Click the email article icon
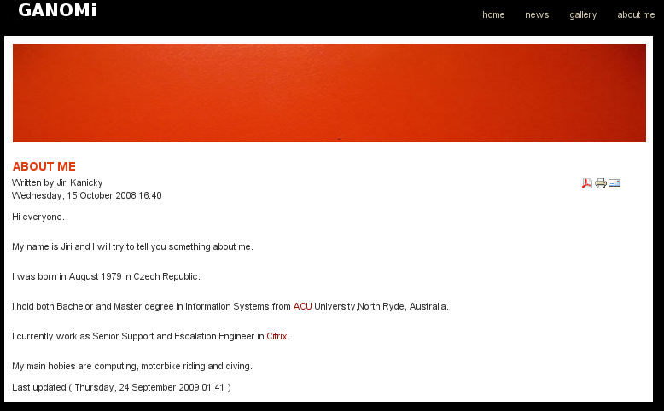This screenshot has height=411, width=664. pos(614,182)
